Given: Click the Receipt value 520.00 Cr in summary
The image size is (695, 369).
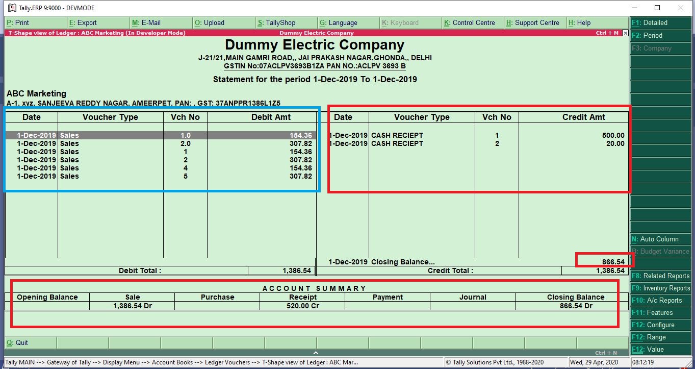Looking at the screenshot, I should (x=303, y=306).
